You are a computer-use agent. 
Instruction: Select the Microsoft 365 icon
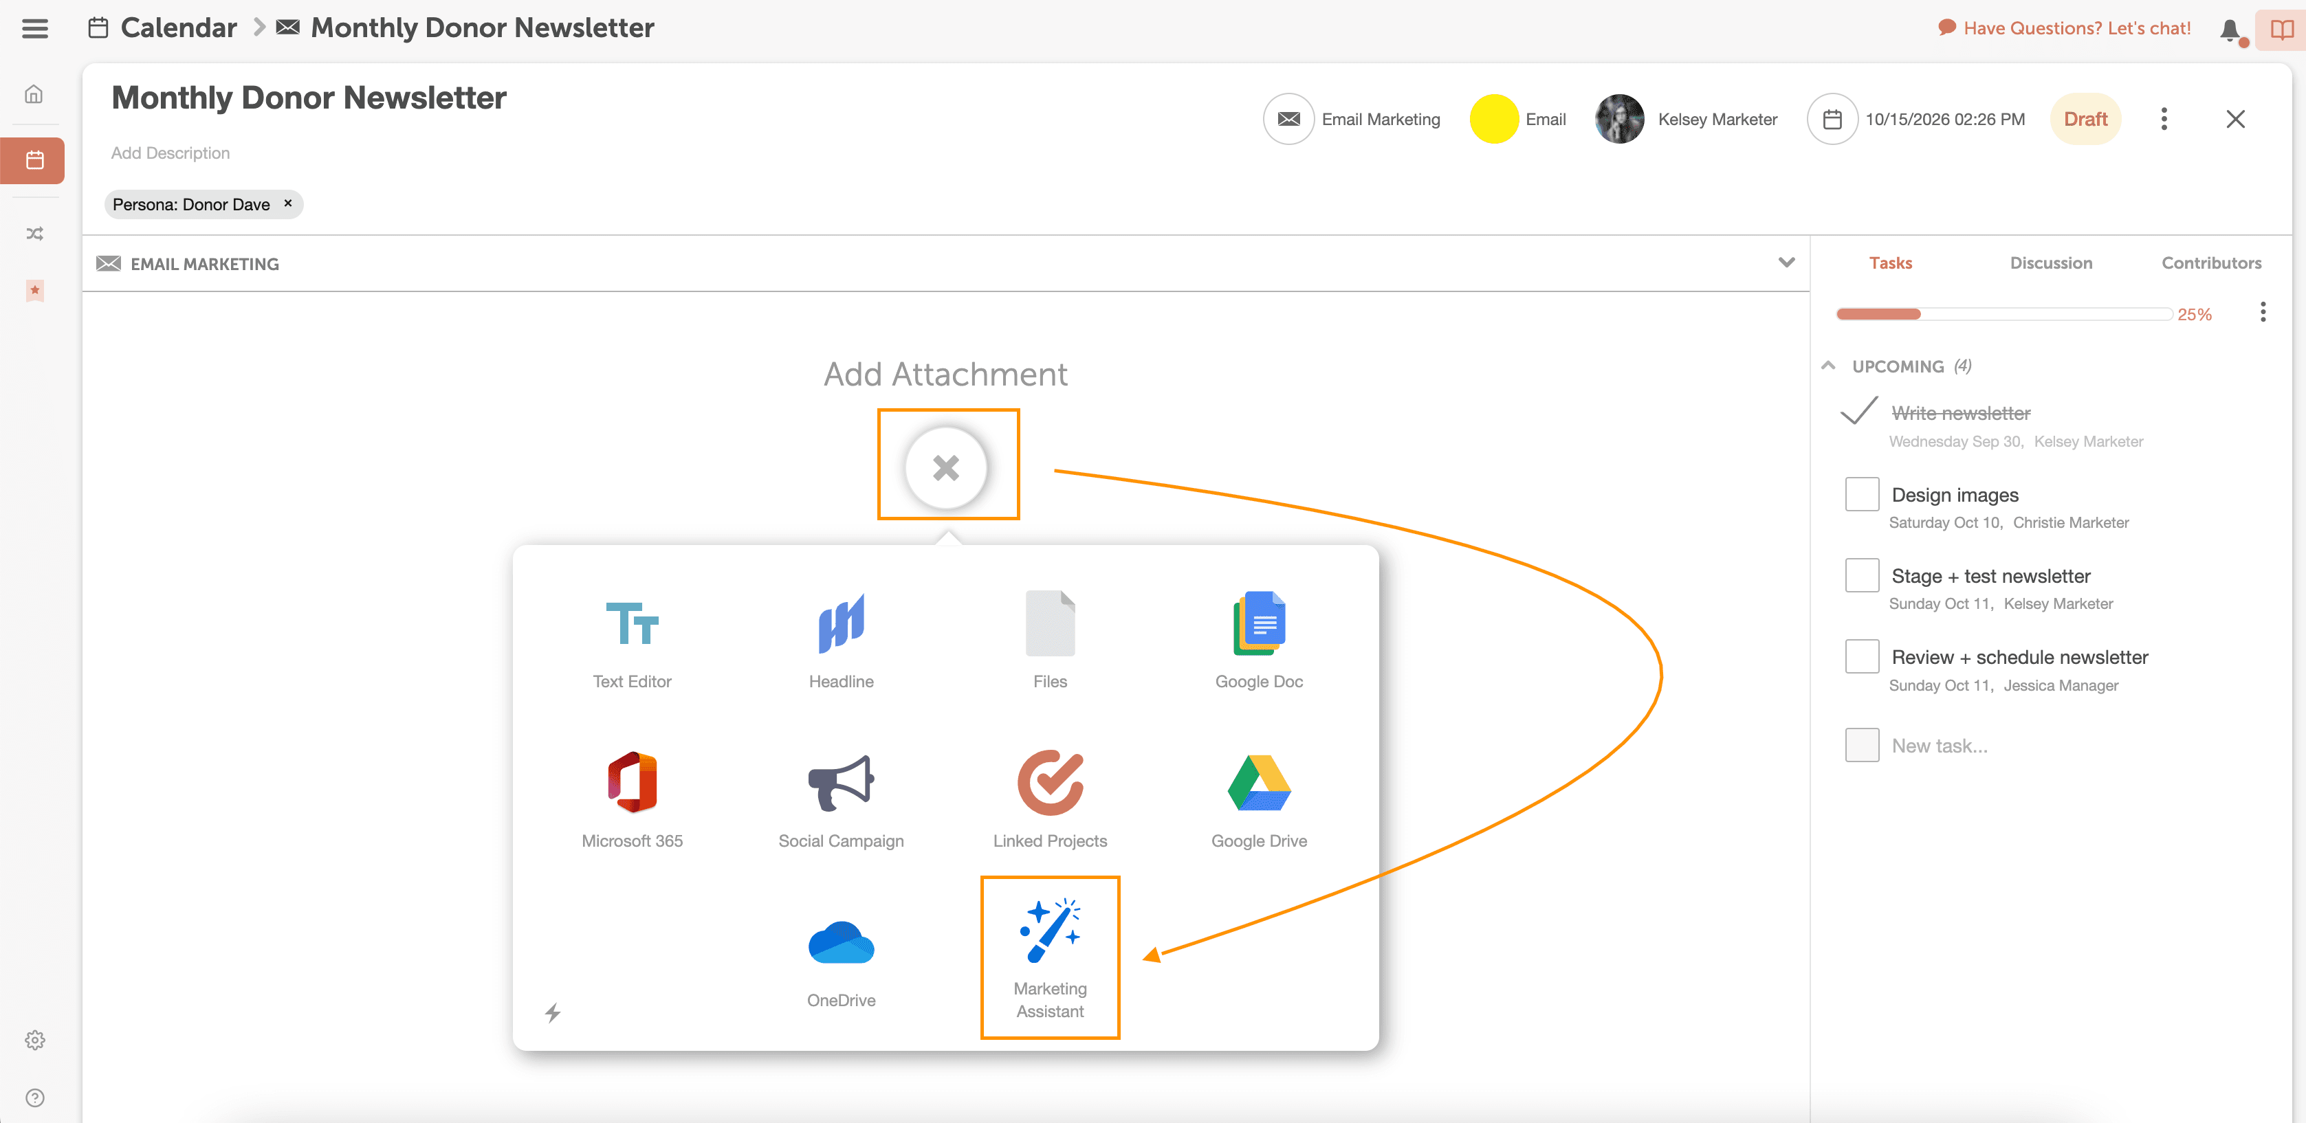pos(632,782)
